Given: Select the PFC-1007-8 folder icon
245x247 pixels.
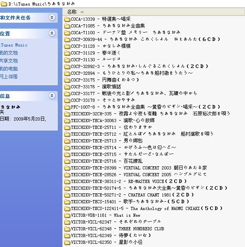Looking at the screenshot, I should click(67, 107).
